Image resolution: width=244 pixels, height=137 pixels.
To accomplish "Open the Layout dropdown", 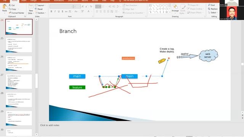I will pyautogui.click(x=40, y=5).
